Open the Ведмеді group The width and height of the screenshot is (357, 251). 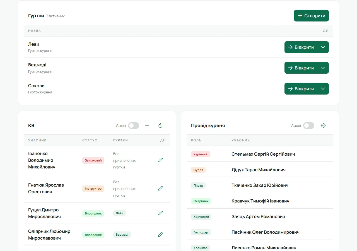(x=301, y=68)
